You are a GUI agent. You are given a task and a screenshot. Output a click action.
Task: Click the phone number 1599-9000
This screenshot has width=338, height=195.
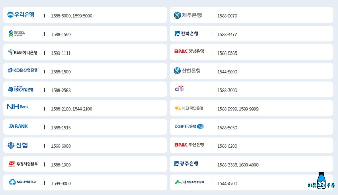point(61,183)
